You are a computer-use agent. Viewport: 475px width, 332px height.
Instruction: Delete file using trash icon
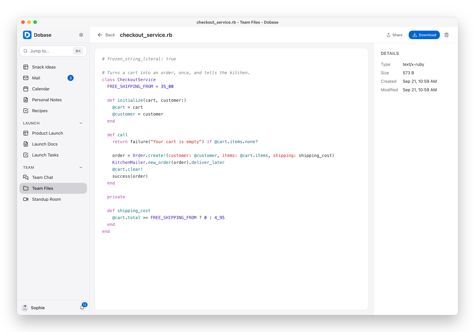coord(447,35)
